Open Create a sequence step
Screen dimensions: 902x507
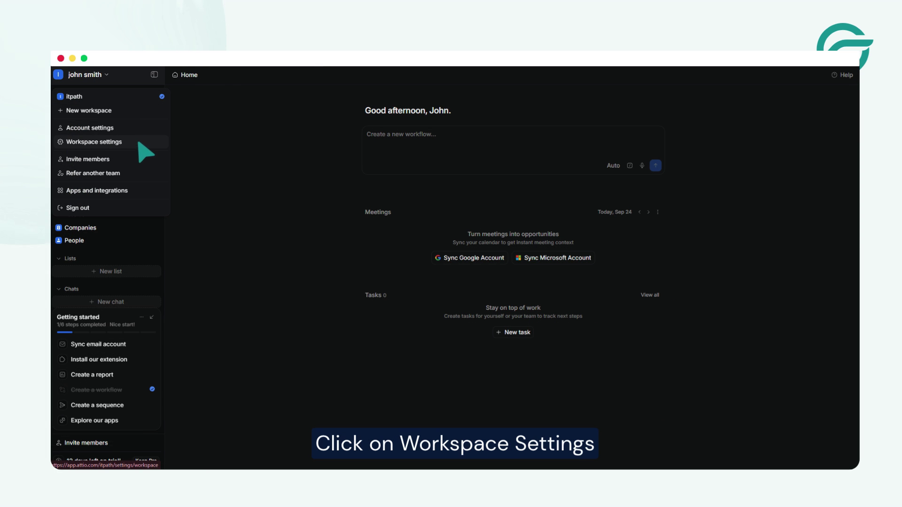107,405
